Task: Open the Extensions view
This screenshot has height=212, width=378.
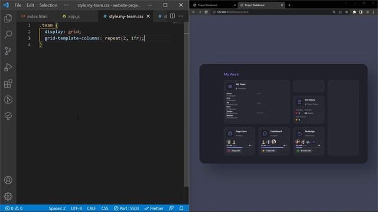Action: click(8, 84)
